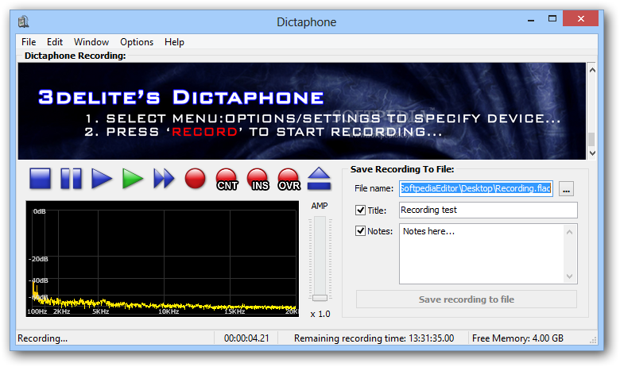
Task: Click the File name input field
Action: pos(475,188)
